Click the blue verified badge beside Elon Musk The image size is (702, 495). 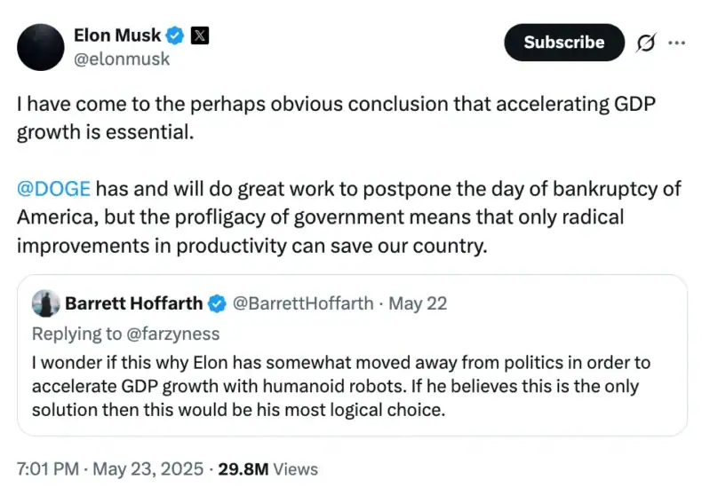pos(175,35)
